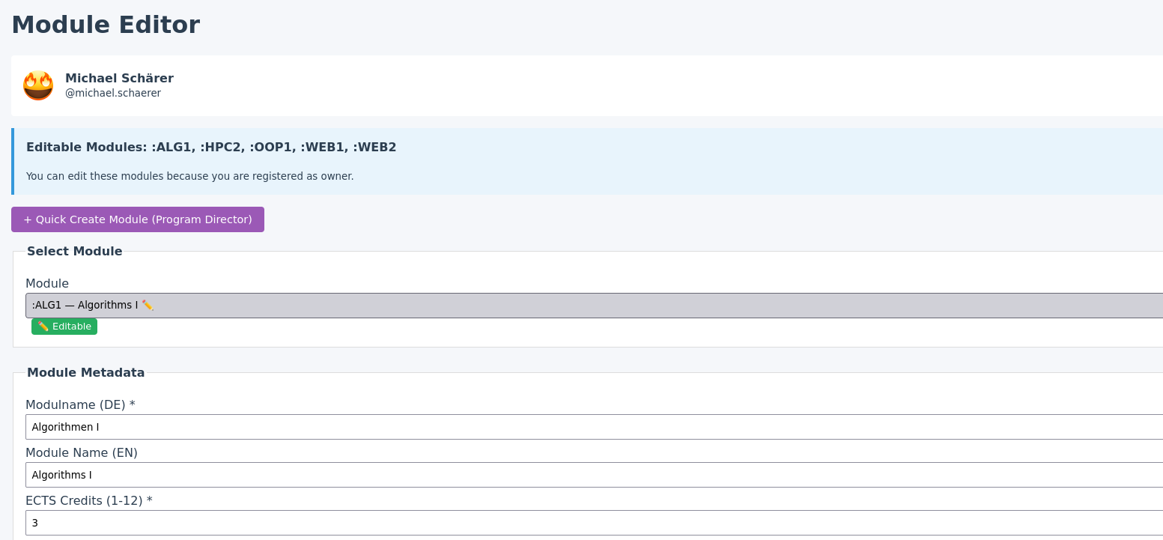Focus the Module Name (EN) input field
Viewport: 1163px width, 540px height.
coord(594,475)
